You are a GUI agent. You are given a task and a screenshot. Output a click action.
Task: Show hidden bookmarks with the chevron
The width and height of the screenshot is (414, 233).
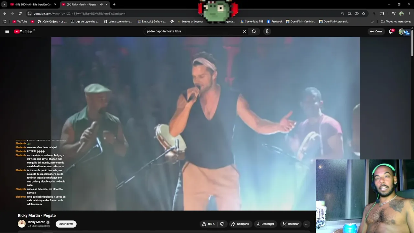point(372,22)
